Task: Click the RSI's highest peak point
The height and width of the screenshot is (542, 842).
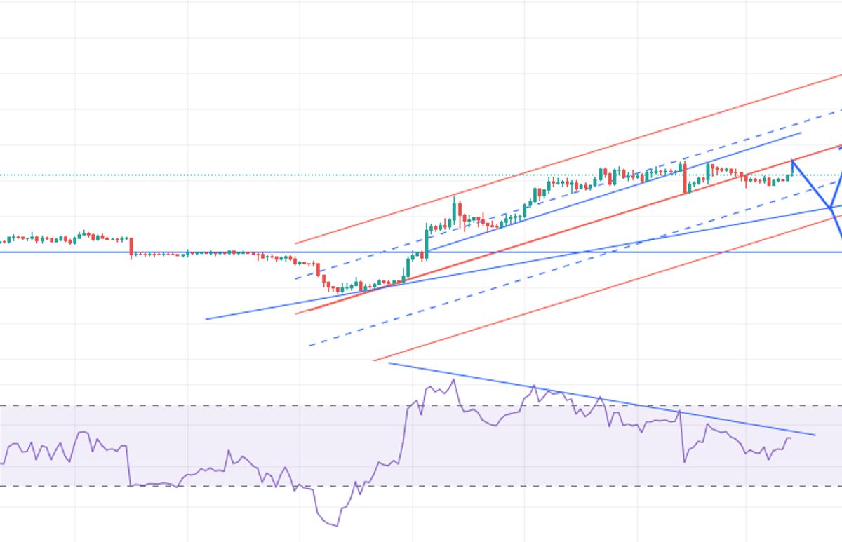Action: (x=453, y=380)
